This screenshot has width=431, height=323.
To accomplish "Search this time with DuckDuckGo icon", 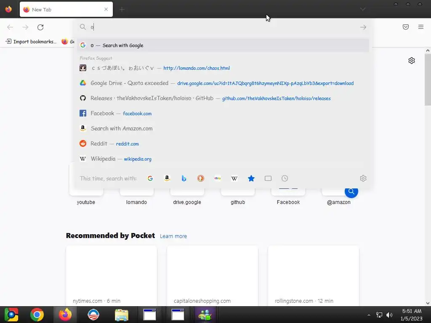I will point(201,178).
